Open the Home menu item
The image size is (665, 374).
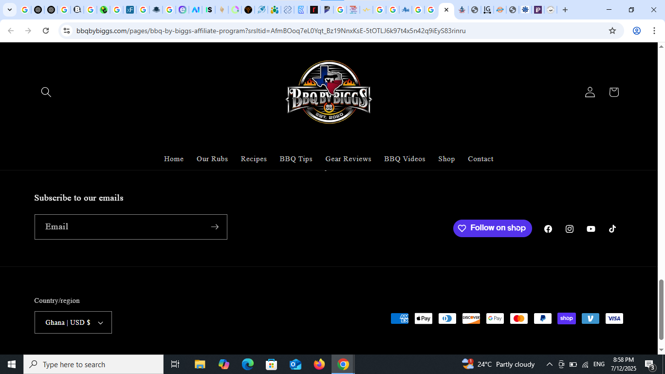(174, 159)
